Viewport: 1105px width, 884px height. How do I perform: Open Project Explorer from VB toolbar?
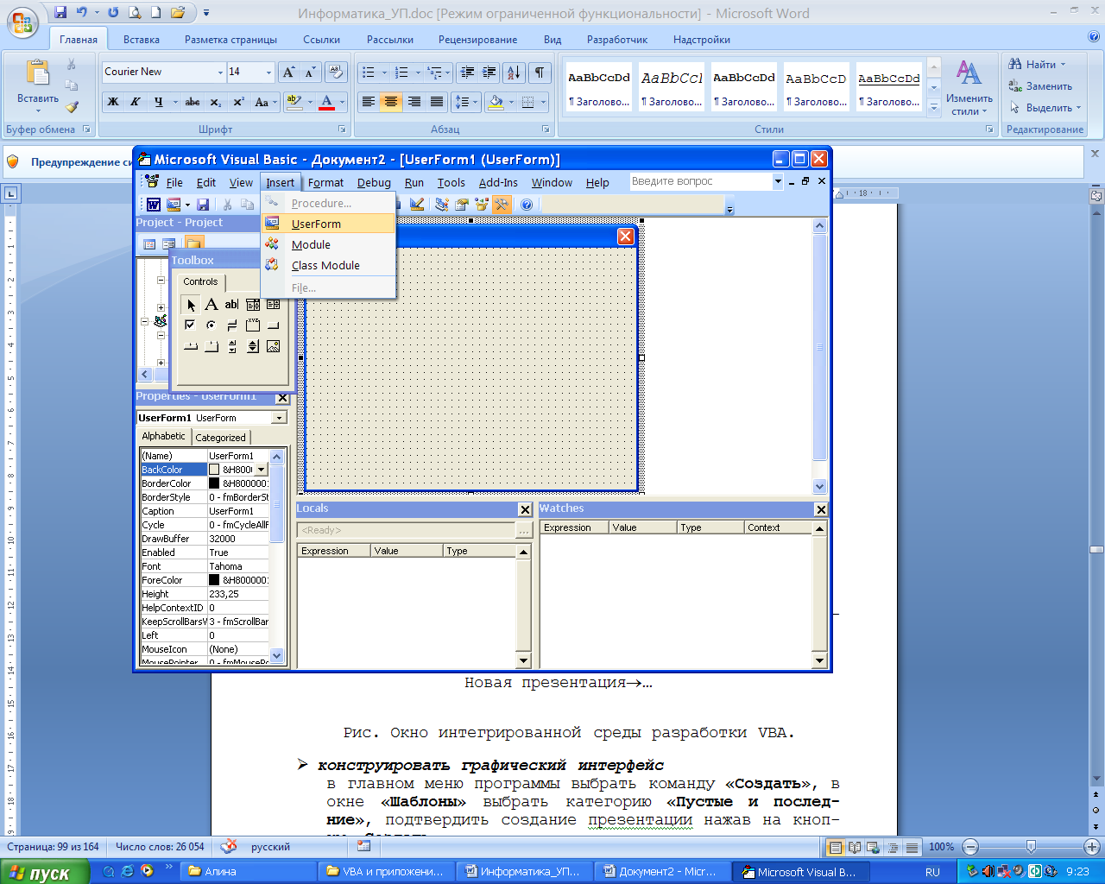(x=442, y=205)
